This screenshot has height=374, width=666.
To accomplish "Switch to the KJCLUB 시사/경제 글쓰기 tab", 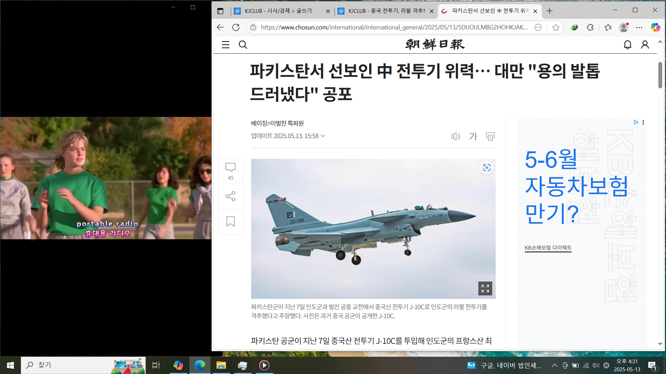I will [278, 11].
